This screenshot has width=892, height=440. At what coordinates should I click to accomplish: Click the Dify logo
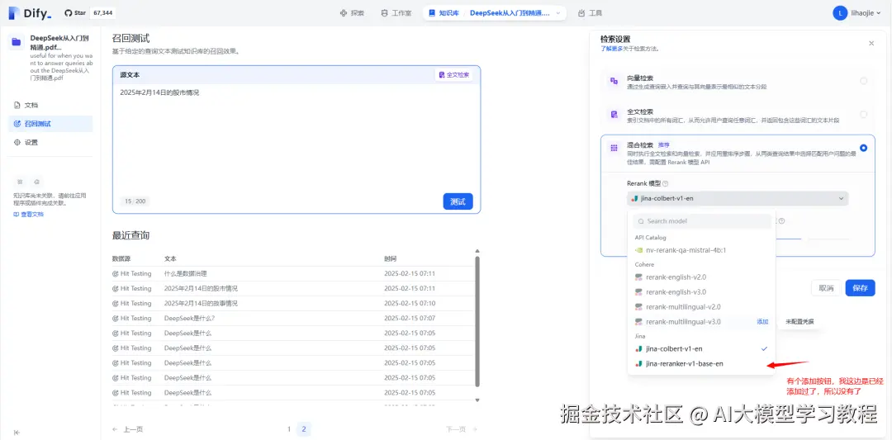[x=31, y=12]
